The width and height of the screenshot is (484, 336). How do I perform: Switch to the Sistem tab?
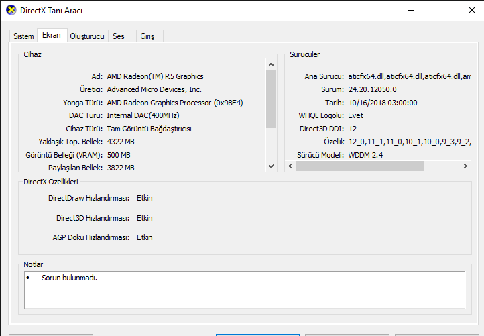click(x=23, y=36)
